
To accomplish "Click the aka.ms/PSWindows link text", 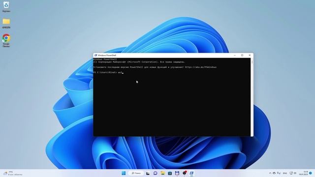I will [x=200, y=67].
